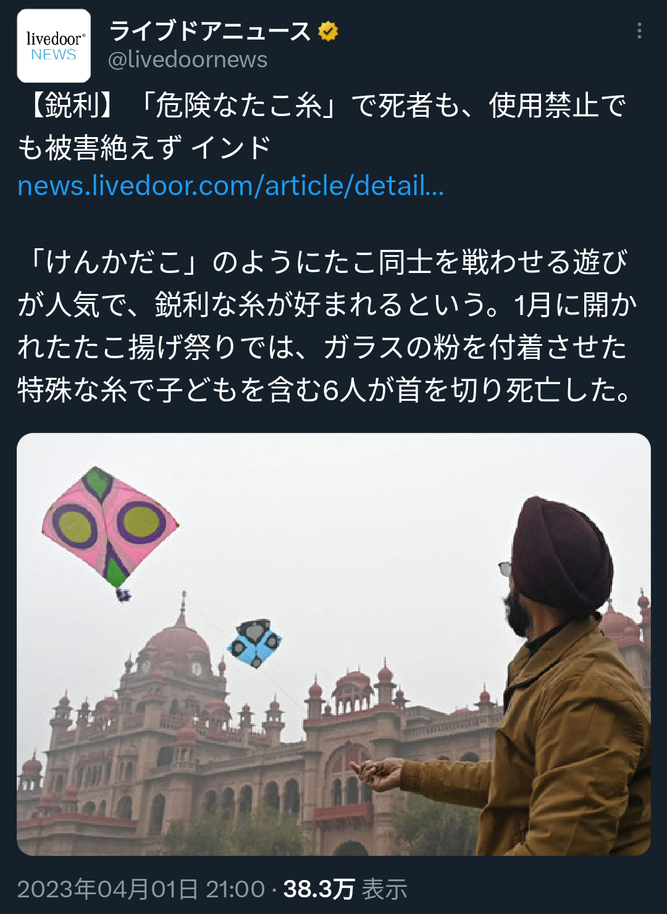This screenshot has height=914, width=667.
Task: Open the @livedoornews handle
Action: pos(188,59)
